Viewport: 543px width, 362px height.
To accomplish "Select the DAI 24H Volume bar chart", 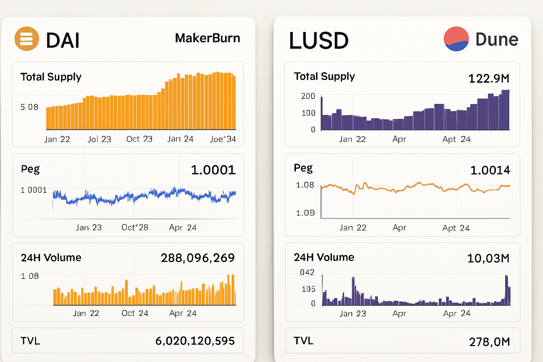I will click(141, 290).
